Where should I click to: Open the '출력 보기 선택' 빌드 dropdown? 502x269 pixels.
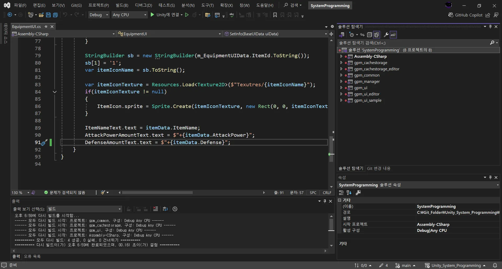[84, 209]
